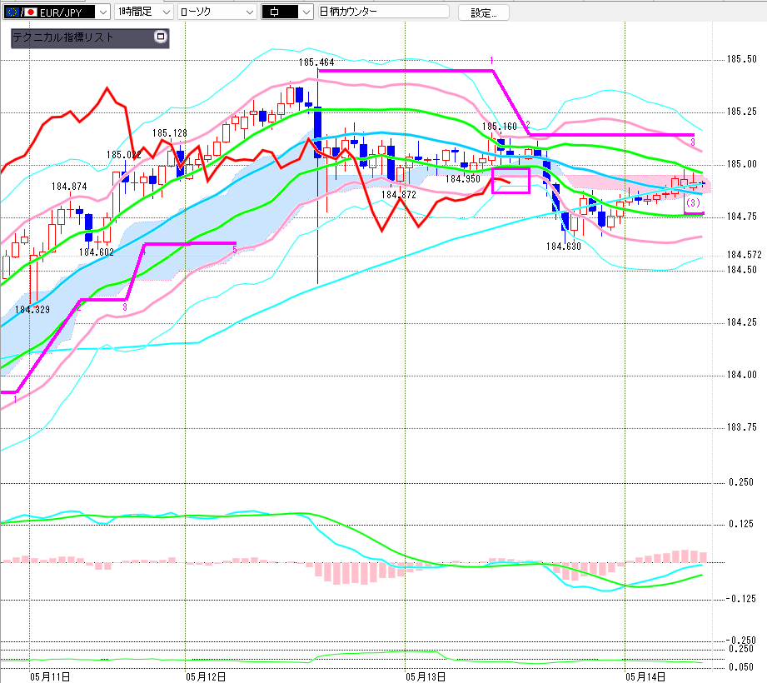Click the テクニカル指標リスト panel header
767x683 pixels.
tap(90, 38)
